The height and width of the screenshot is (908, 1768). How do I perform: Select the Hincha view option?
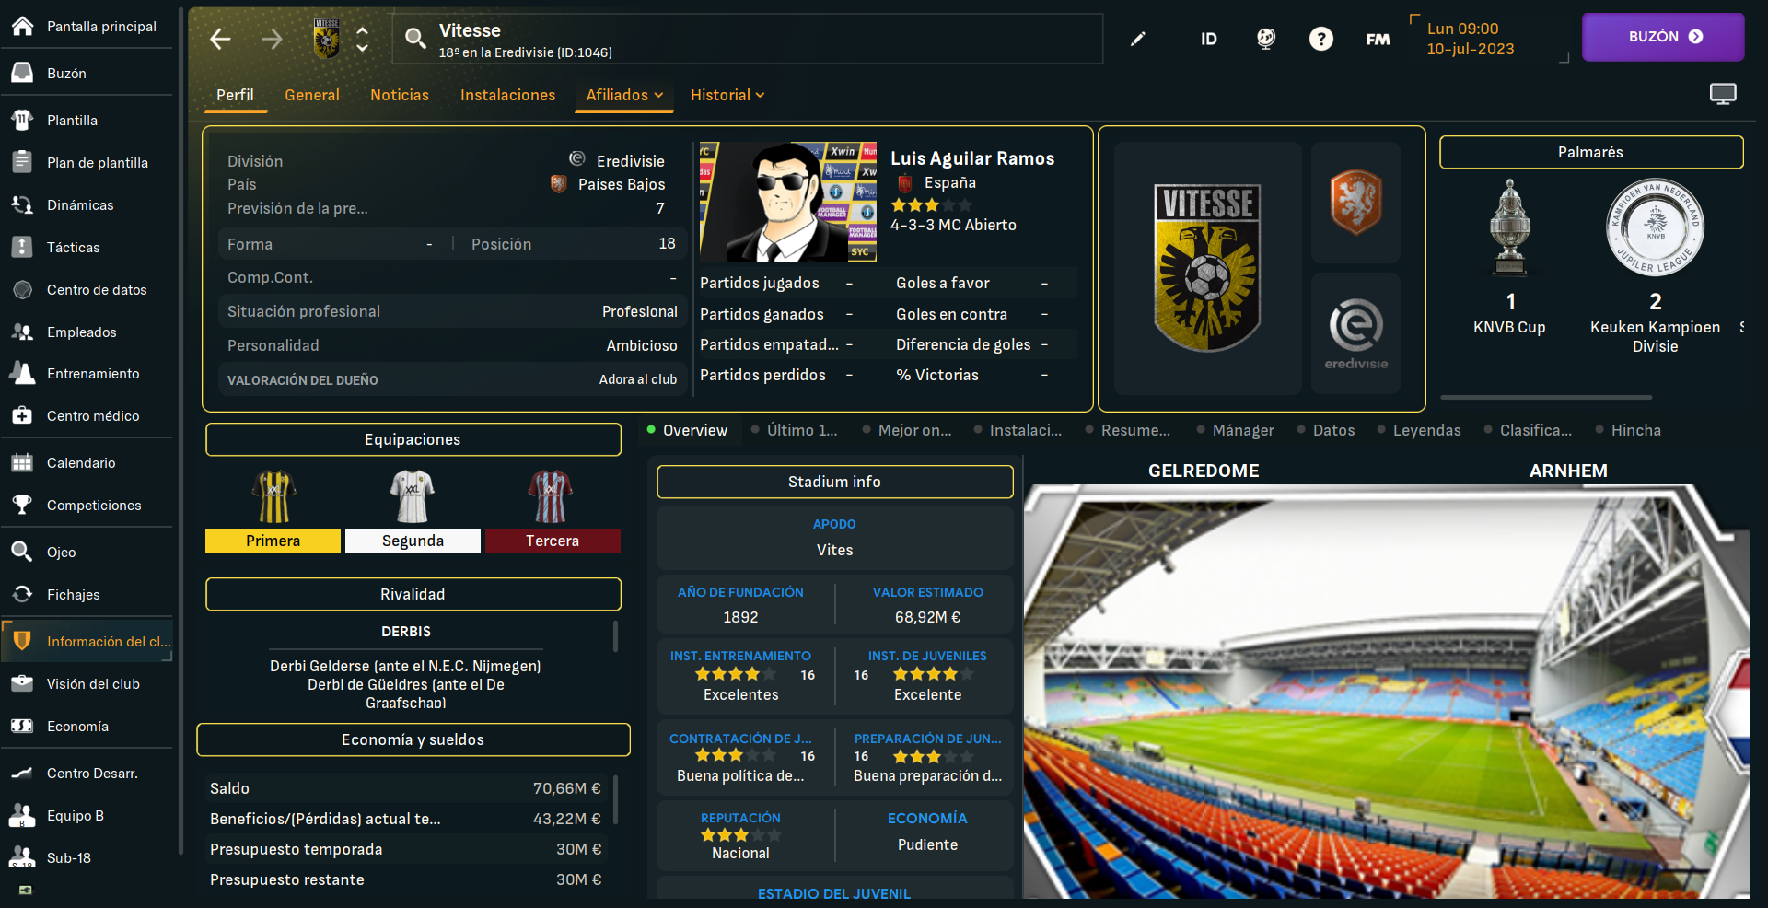pos(1628,430)
